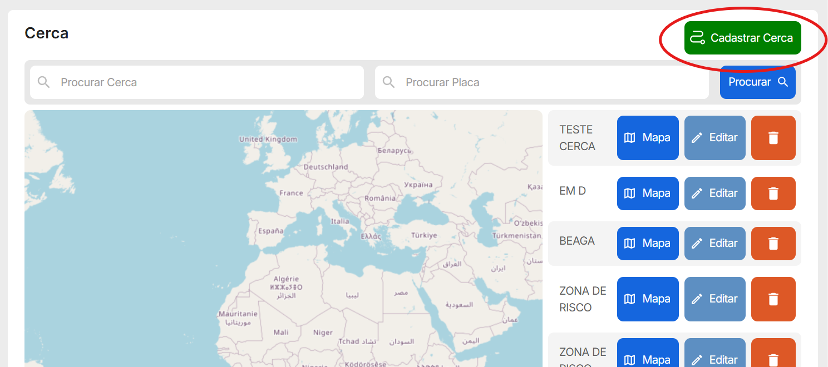Delete the EM D fence
Viewport: 828px width, 367px height.
[x=773, y=194]
